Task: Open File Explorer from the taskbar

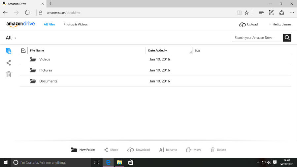Action: click(x=119, y=162)
